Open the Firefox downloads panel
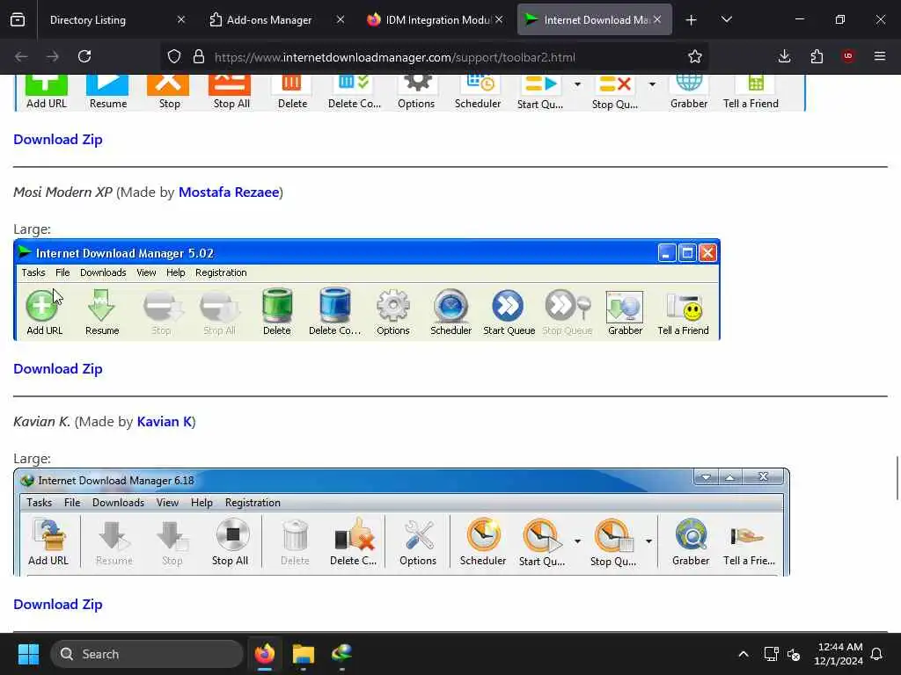The width and height of the screenshot is (901, 675). pyautogui.click(x=784, y=56)
